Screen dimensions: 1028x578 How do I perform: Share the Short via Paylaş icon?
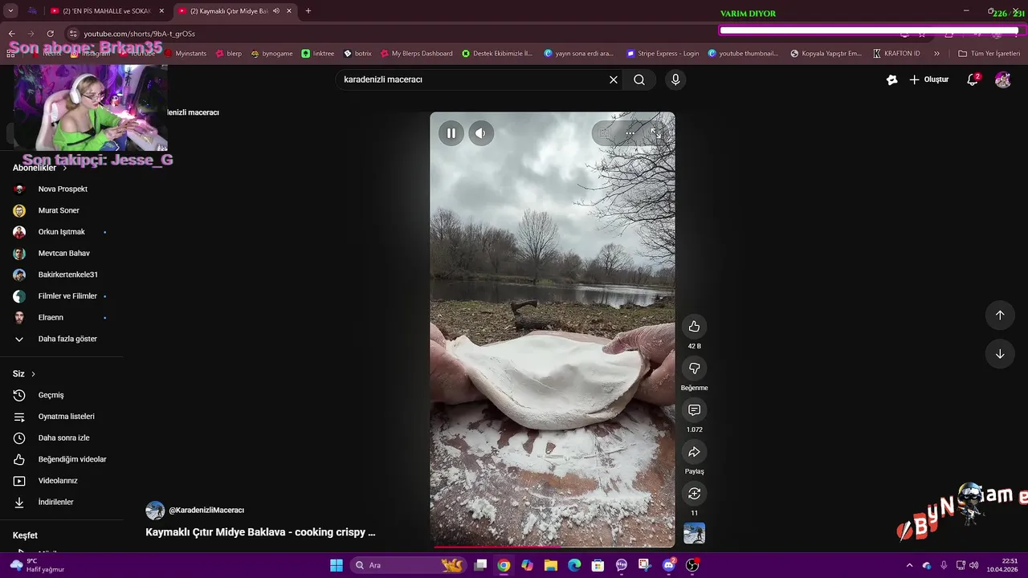694,451
